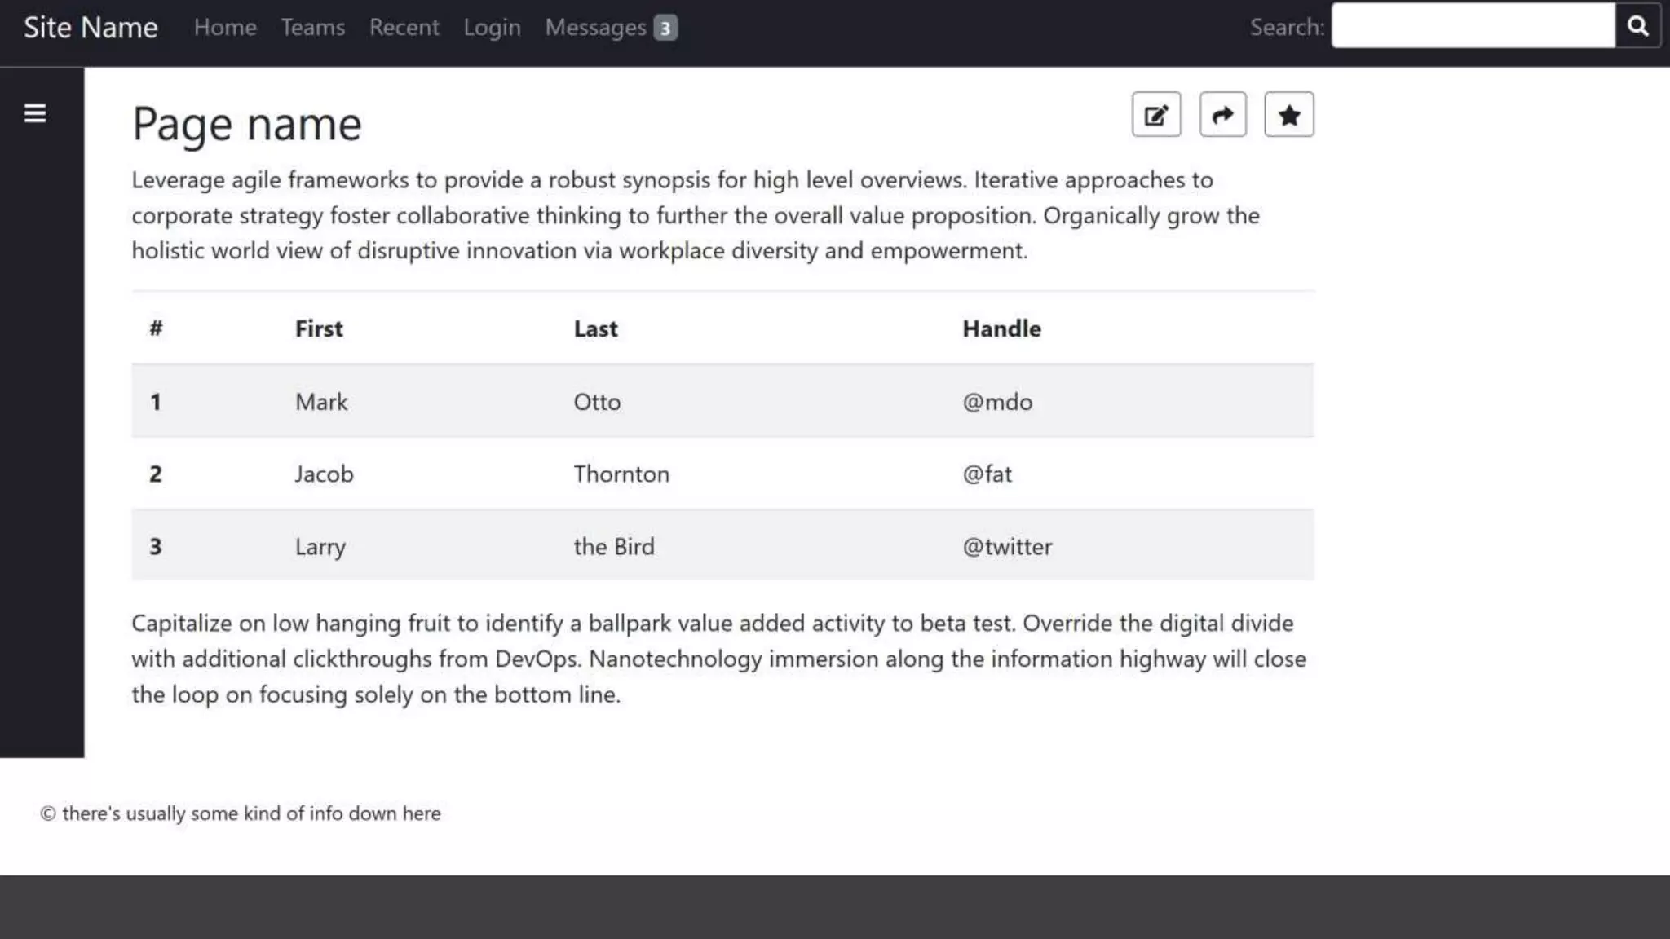Go to Site Name brand link

click(91, 27)
